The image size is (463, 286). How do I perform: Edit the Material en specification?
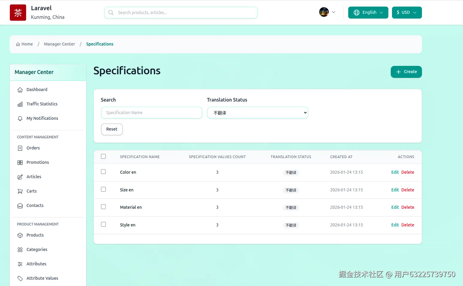395,207
